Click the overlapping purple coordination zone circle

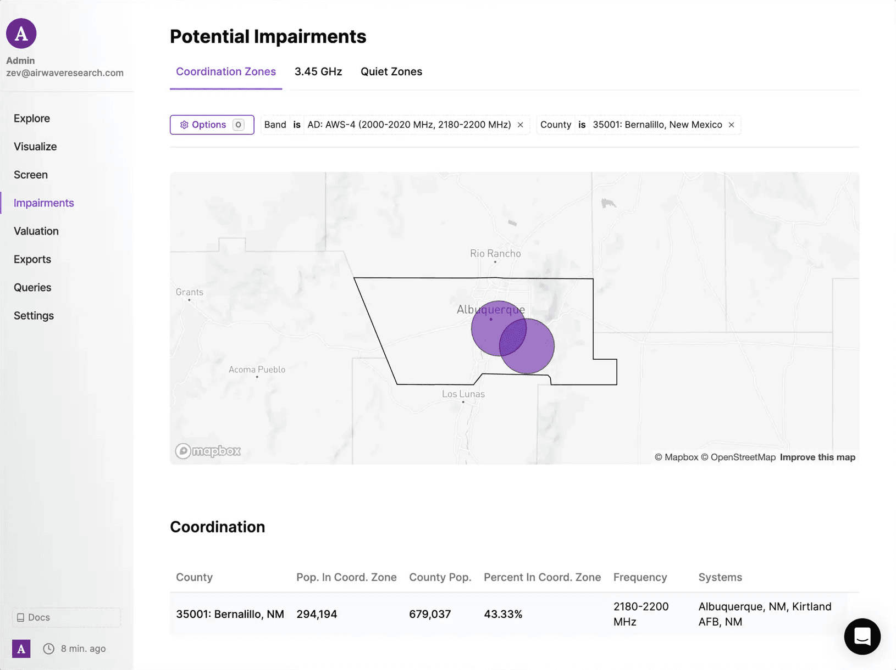[x=512, y=337]
